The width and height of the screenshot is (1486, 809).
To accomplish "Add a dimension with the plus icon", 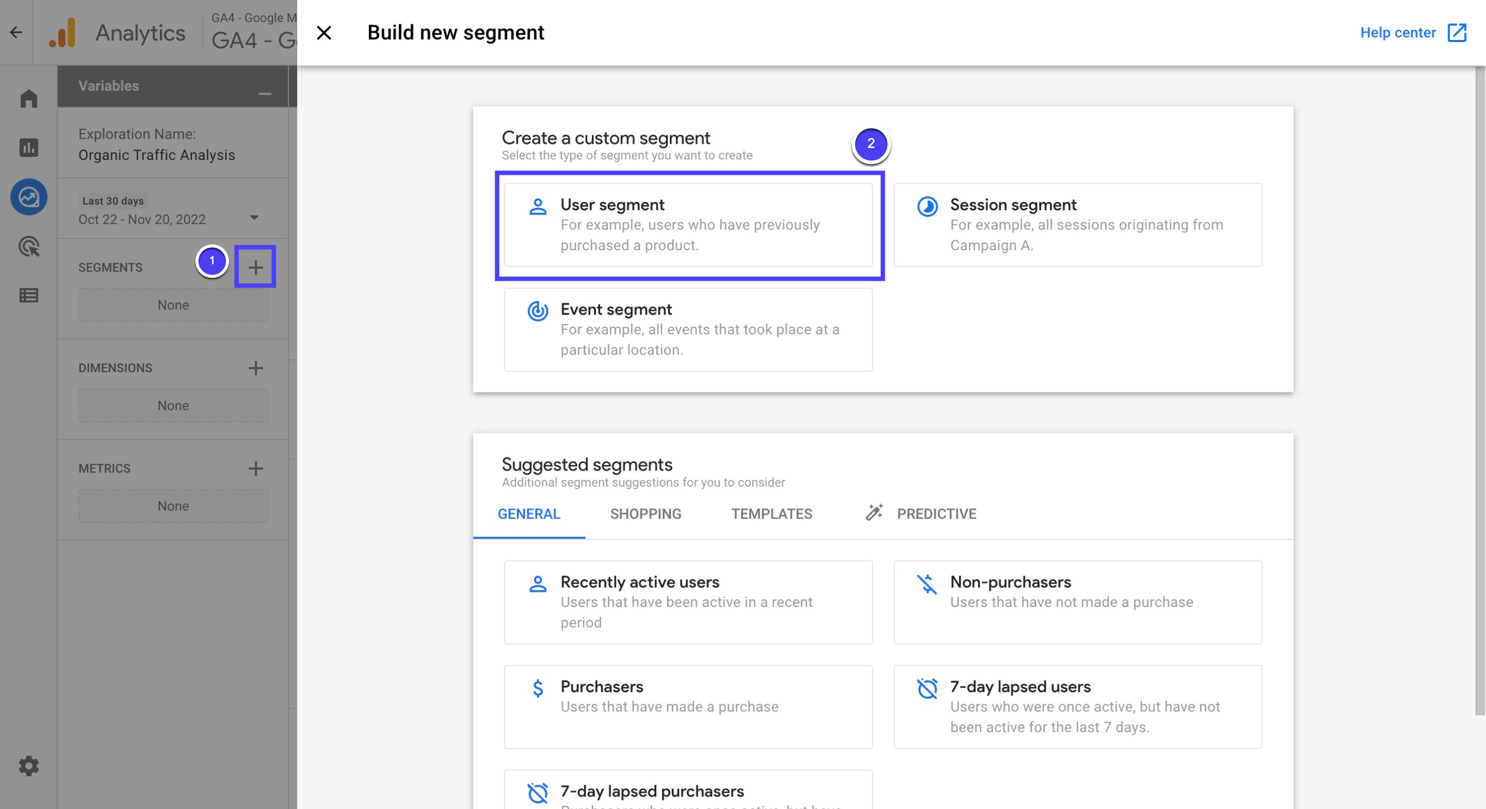I will tap(255, 368).
